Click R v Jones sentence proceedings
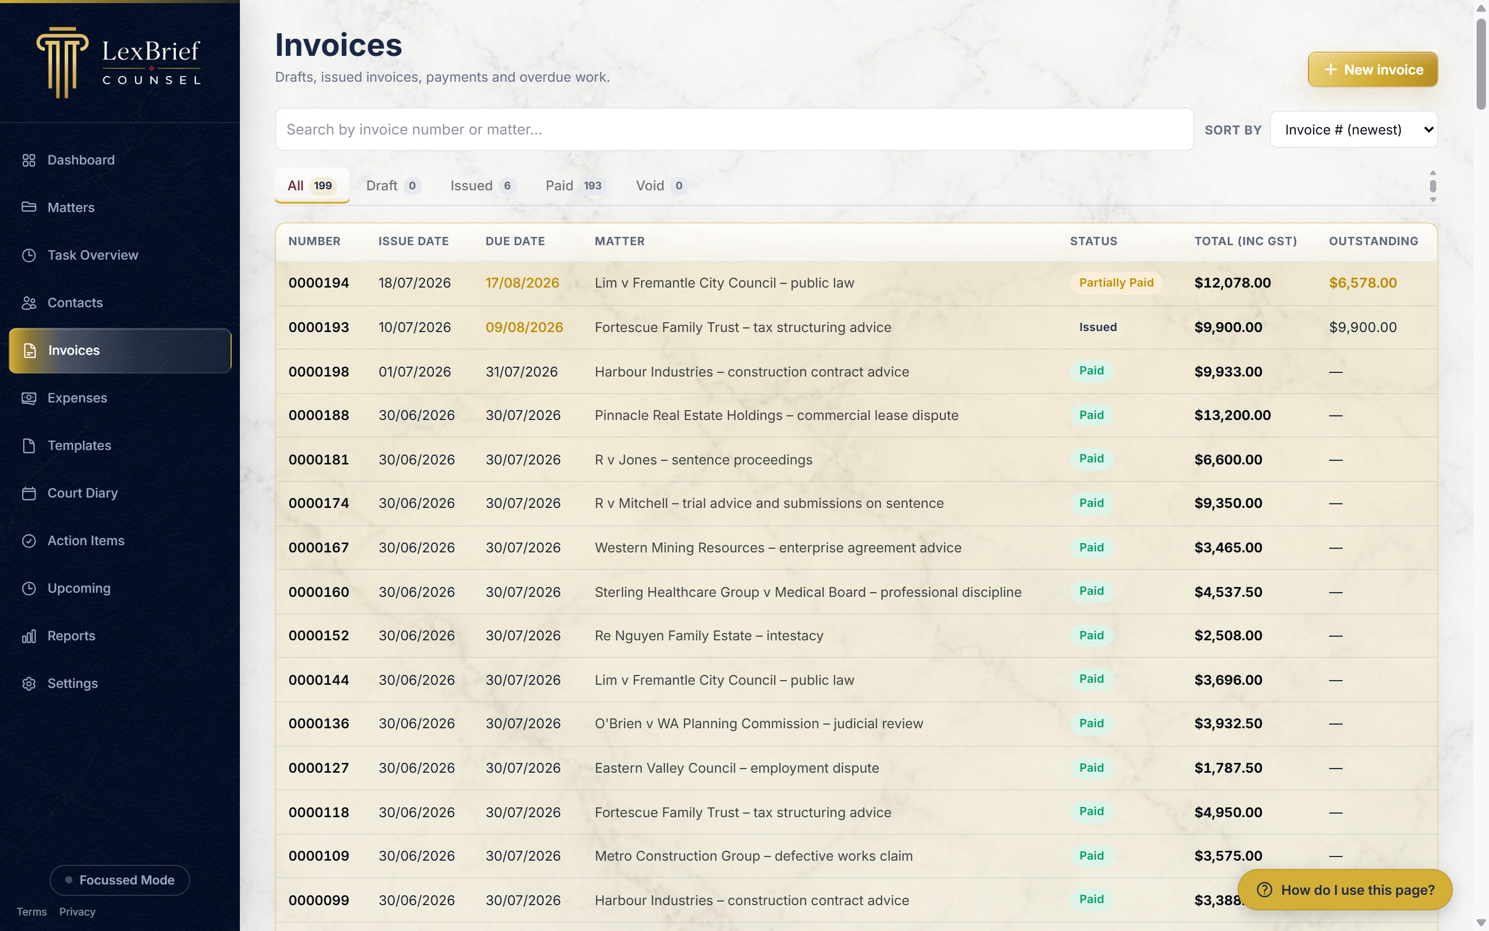 click(703, 460)
